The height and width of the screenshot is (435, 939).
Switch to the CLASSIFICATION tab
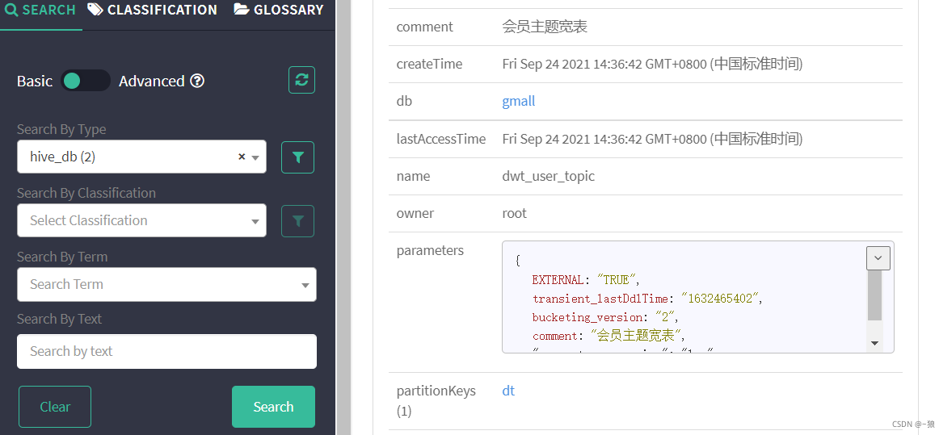153,10
